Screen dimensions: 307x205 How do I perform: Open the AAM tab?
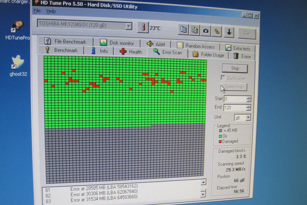pyautogui.click(x=156, y=44)
